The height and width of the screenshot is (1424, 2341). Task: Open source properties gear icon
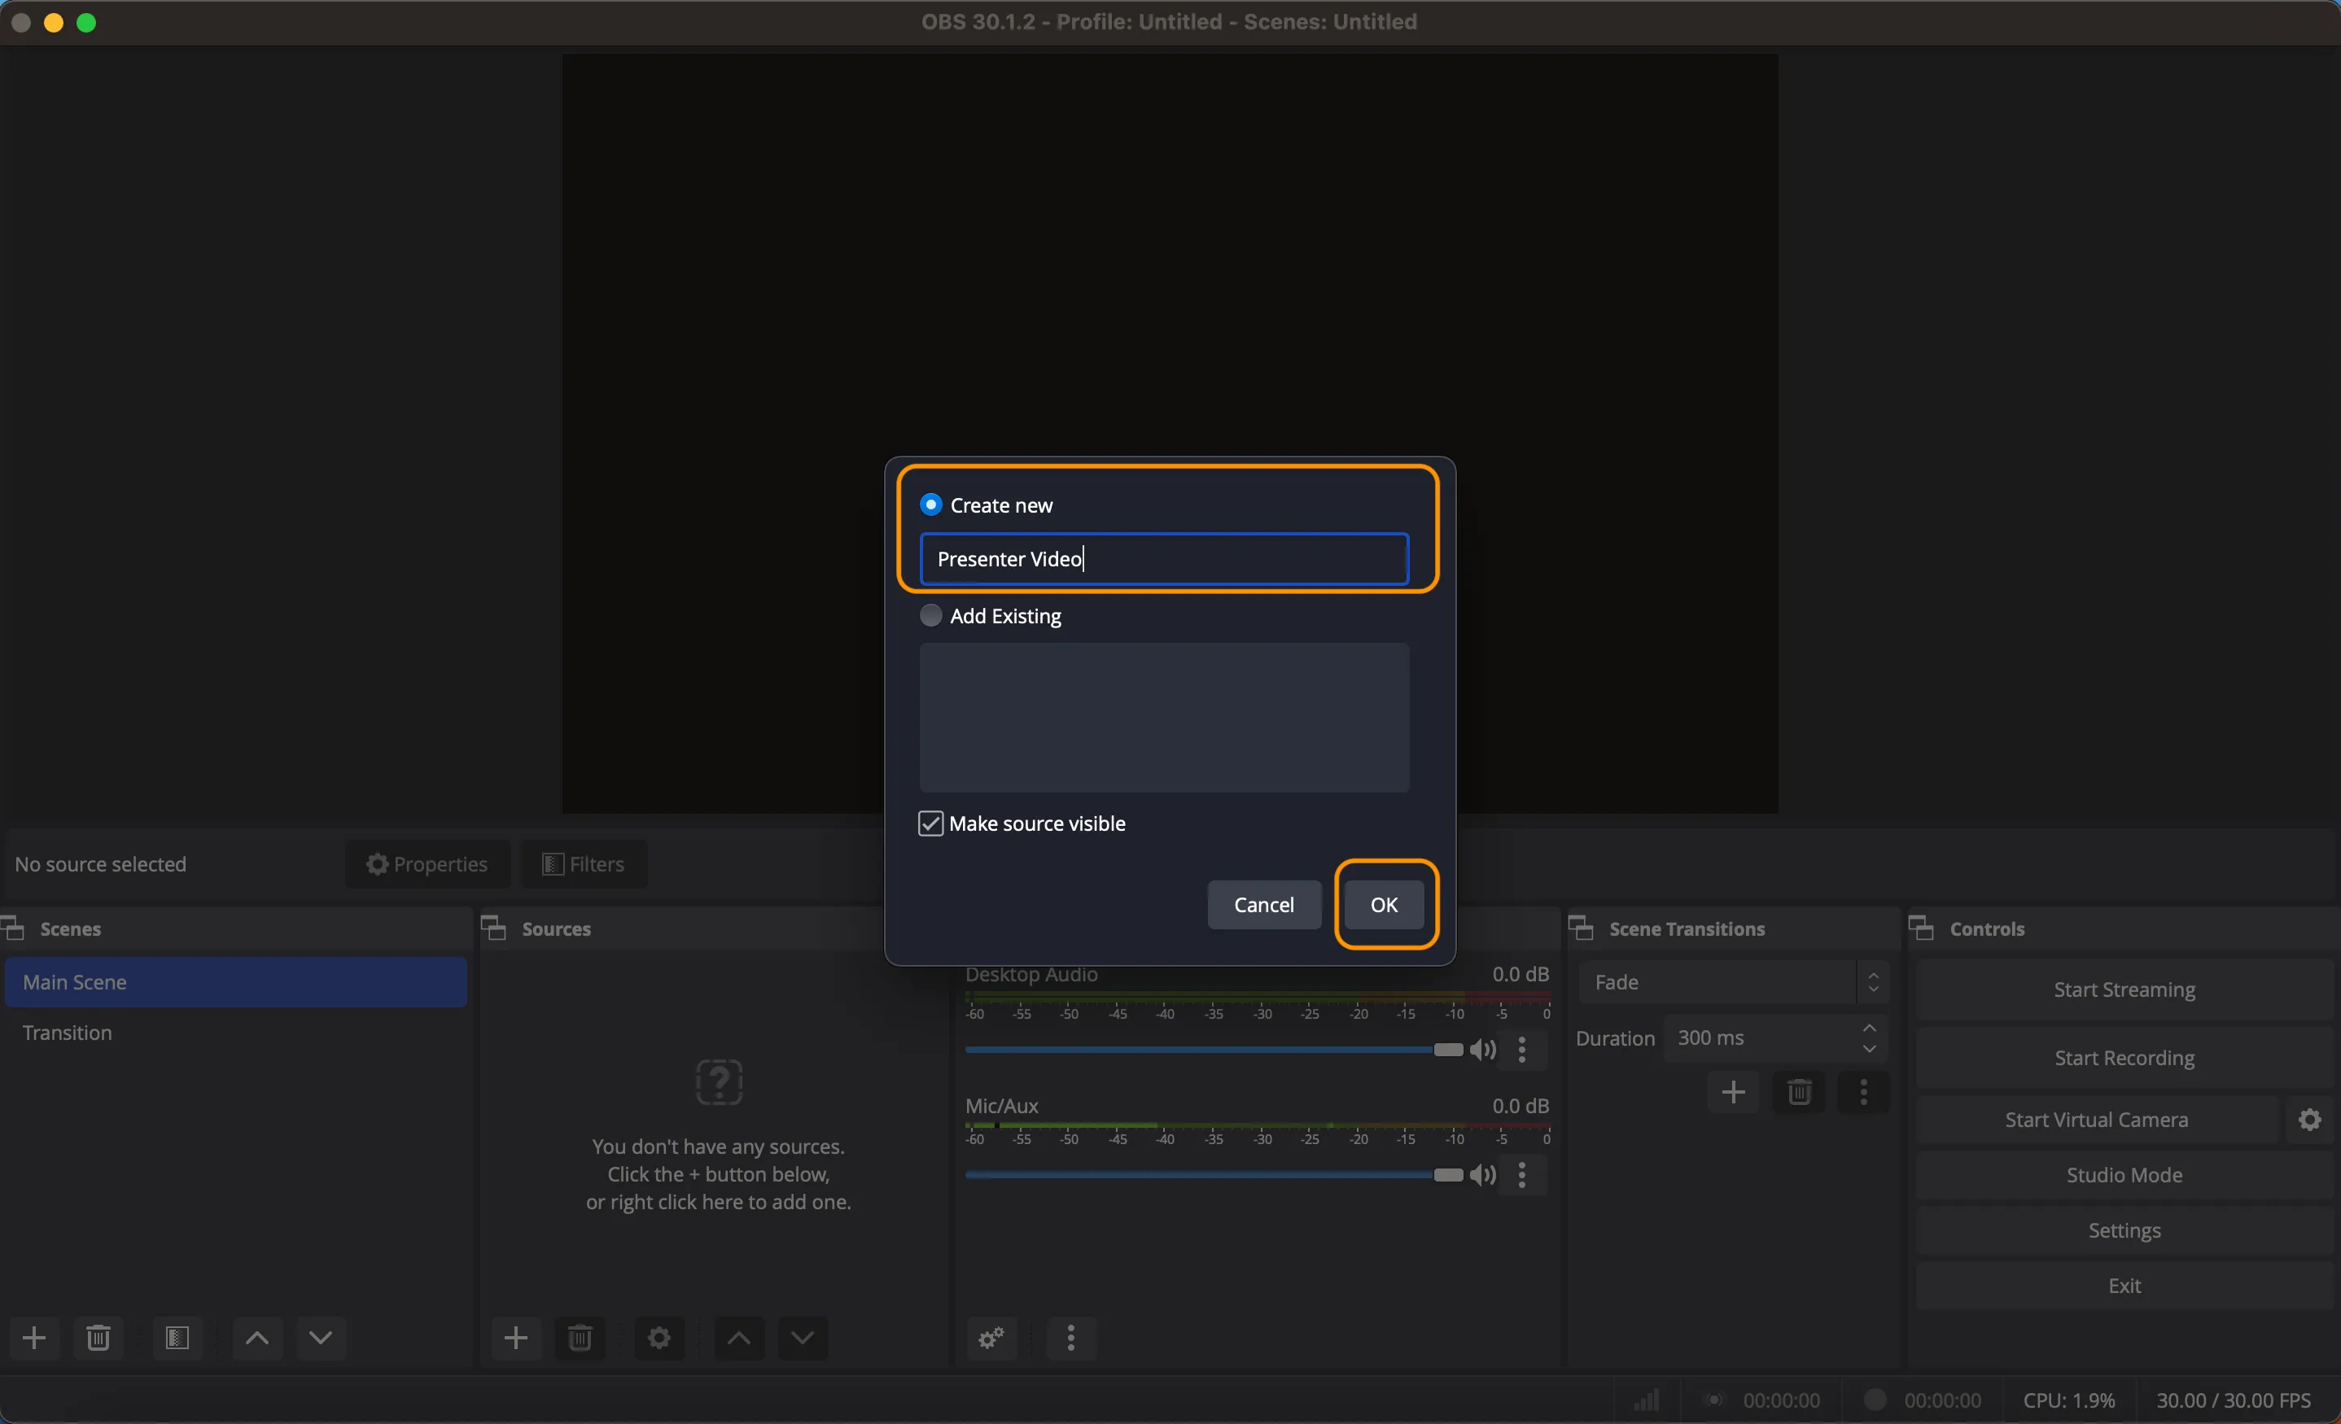coord(659,1338)
